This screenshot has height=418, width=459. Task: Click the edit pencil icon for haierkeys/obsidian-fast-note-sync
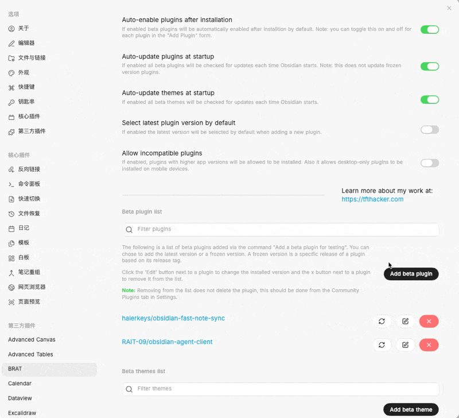406,321
